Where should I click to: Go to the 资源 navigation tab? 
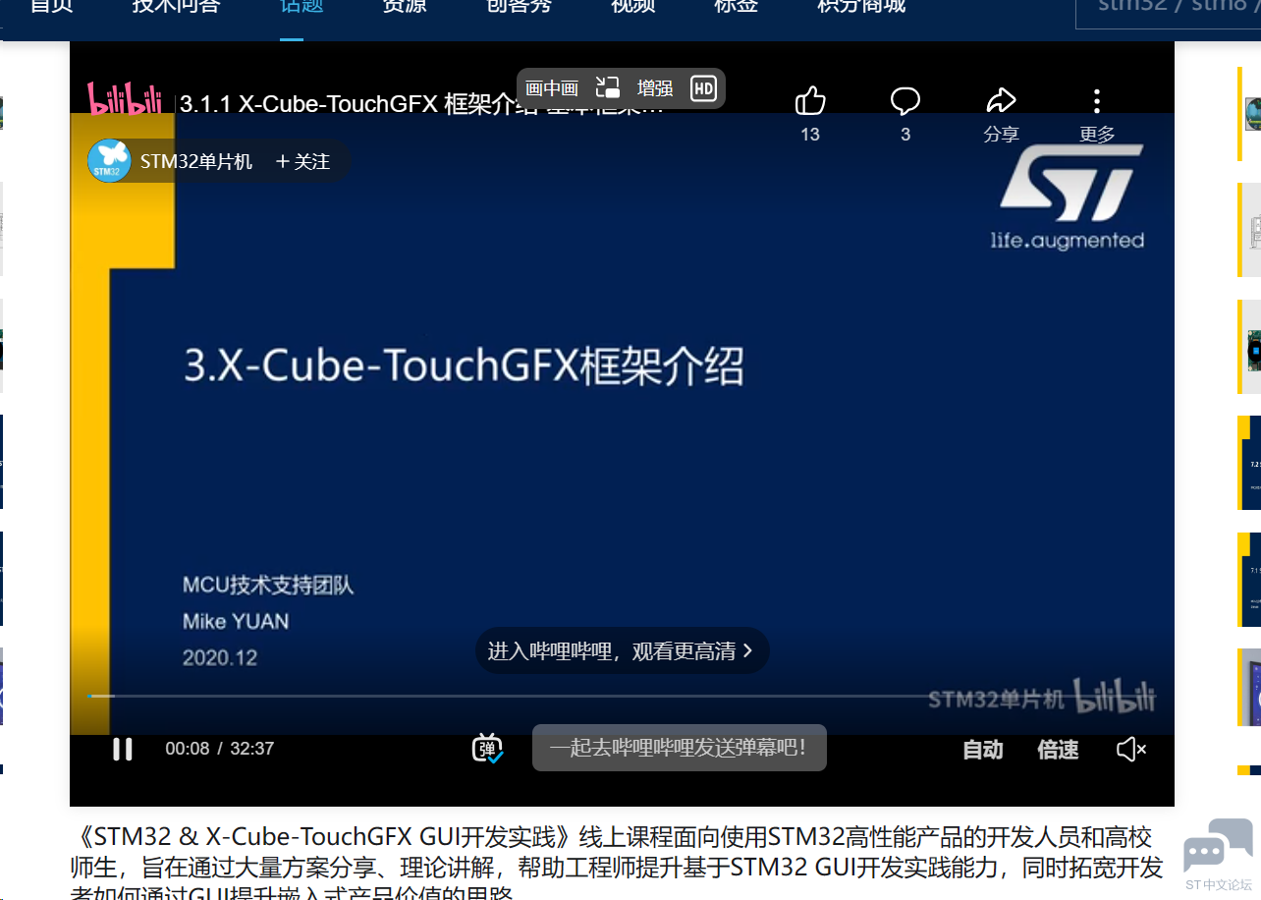click(405, 6)
